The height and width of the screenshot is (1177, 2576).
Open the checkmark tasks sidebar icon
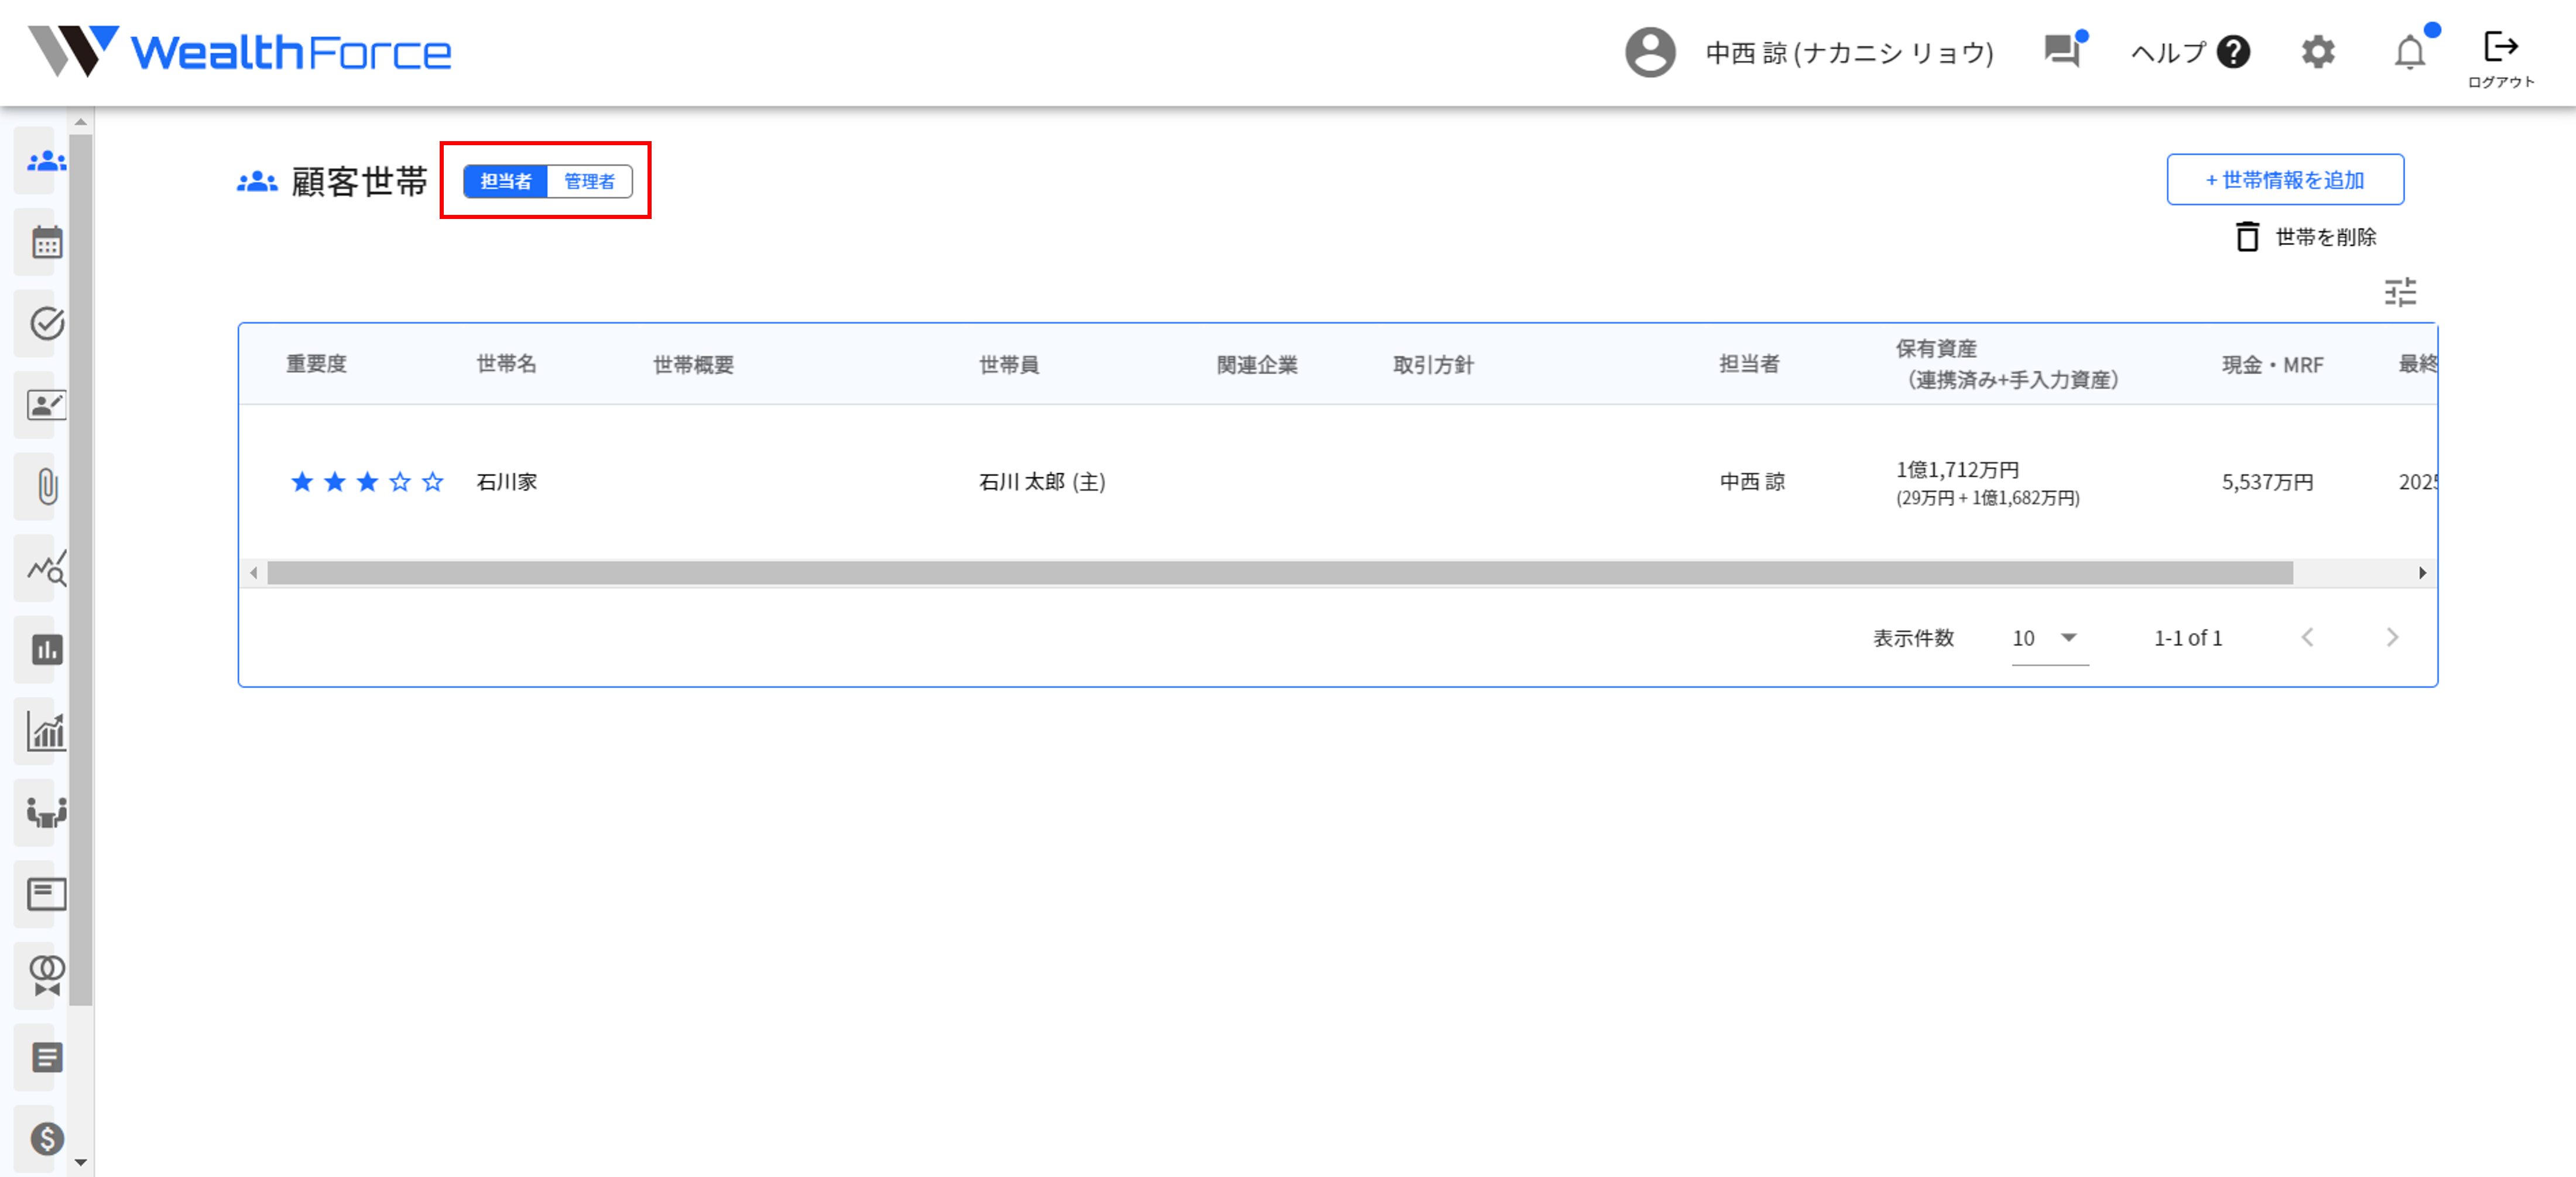[x=46, y=323]
